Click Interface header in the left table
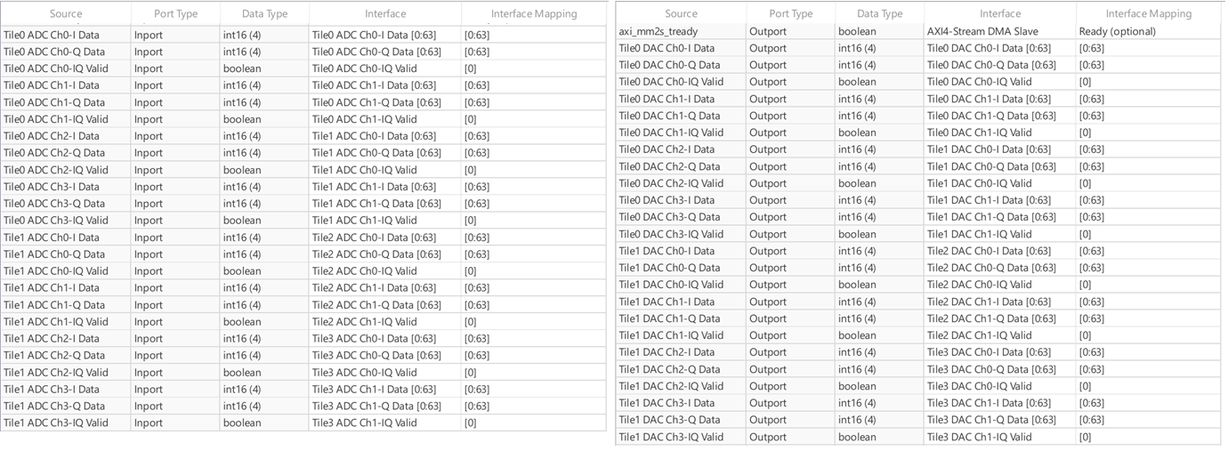This screenshot has width=1228, height=451. click(x=384, y=13)
